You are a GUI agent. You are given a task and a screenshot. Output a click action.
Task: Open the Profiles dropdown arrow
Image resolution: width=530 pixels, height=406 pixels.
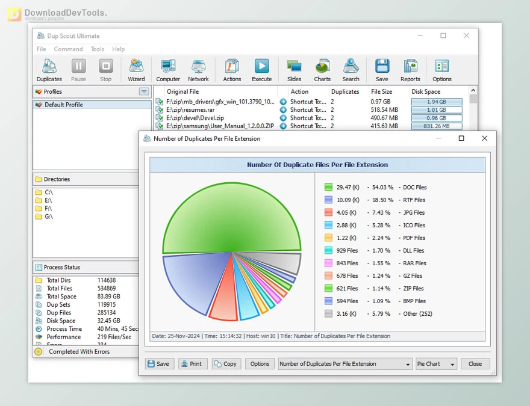click(x=143, y=91)
